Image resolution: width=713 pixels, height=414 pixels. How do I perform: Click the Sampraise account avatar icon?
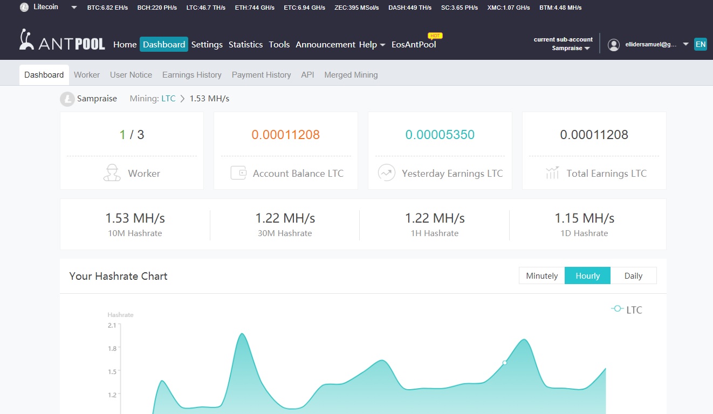click(67, 99)
